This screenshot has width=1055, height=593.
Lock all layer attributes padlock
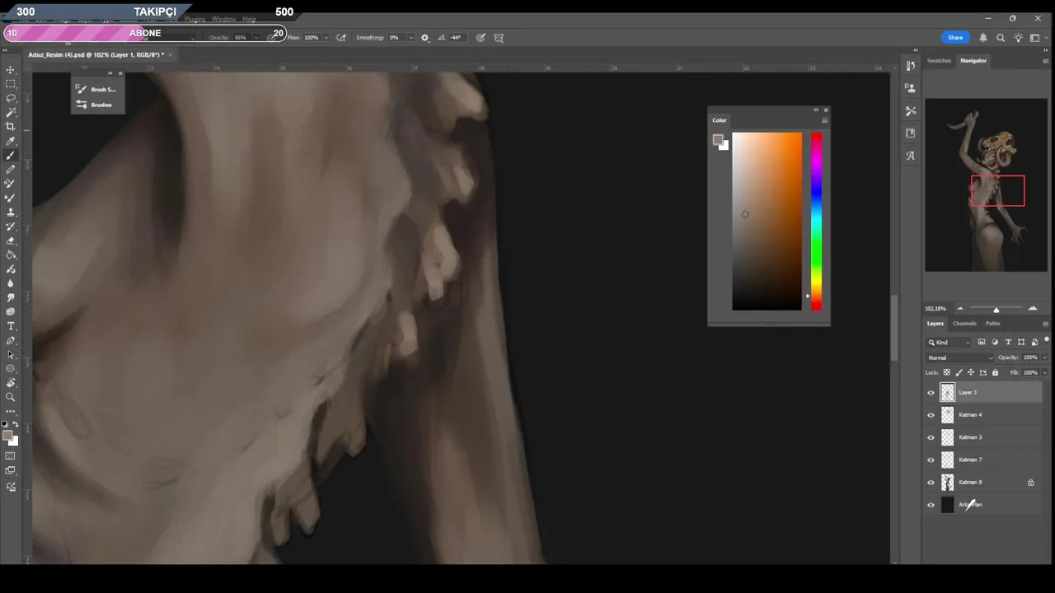(995, 372)
